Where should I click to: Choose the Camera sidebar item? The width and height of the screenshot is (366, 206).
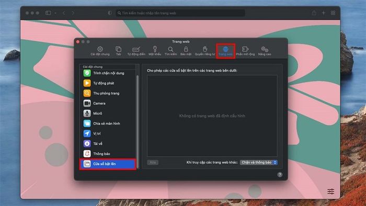click(107, 103)
